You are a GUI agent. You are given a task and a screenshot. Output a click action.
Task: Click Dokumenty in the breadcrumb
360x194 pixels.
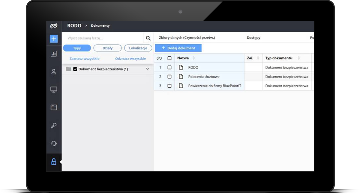pos(100,26)
